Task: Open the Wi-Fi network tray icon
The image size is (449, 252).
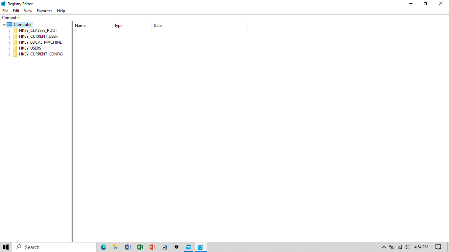Action: pyautogui.click(x=400, y=247)
